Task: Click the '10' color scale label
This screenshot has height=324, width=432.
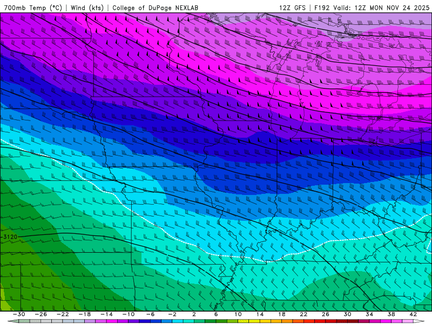Action: point(238,314)
